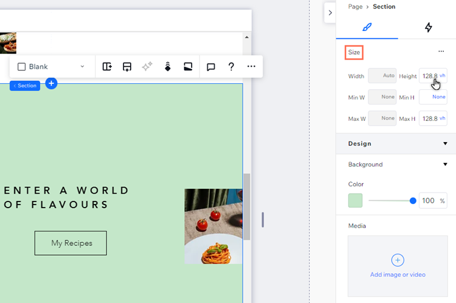Switch to the design brush tab
Screen dimensions: 456x303
367,27
